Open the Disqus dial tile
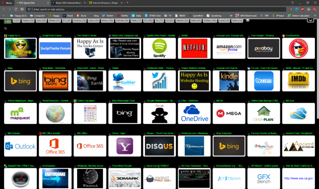319x189 pixels. [159, 146]
